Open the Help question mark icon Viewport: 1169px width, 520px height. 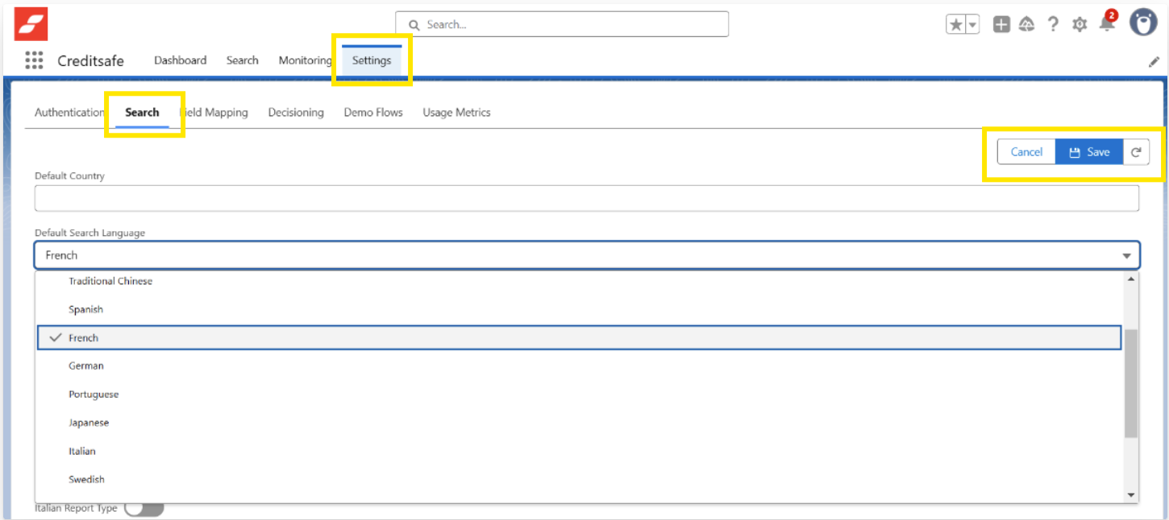coord(1053,24)
